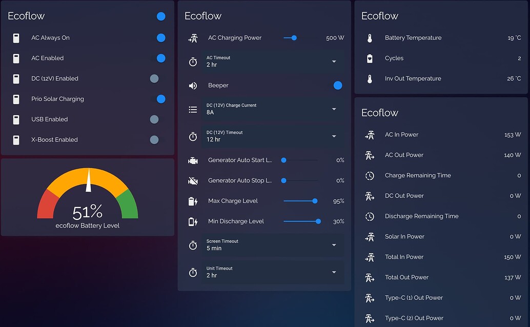
Task: Open the Total In Power entity row
Action: tap(441, 257)
